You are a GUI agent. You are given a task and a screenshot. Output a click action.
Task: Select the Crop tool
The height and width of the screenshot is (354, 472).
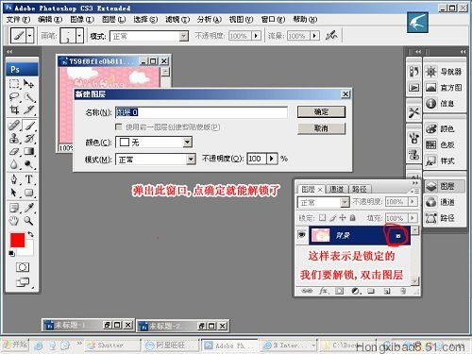click(14, 110)
